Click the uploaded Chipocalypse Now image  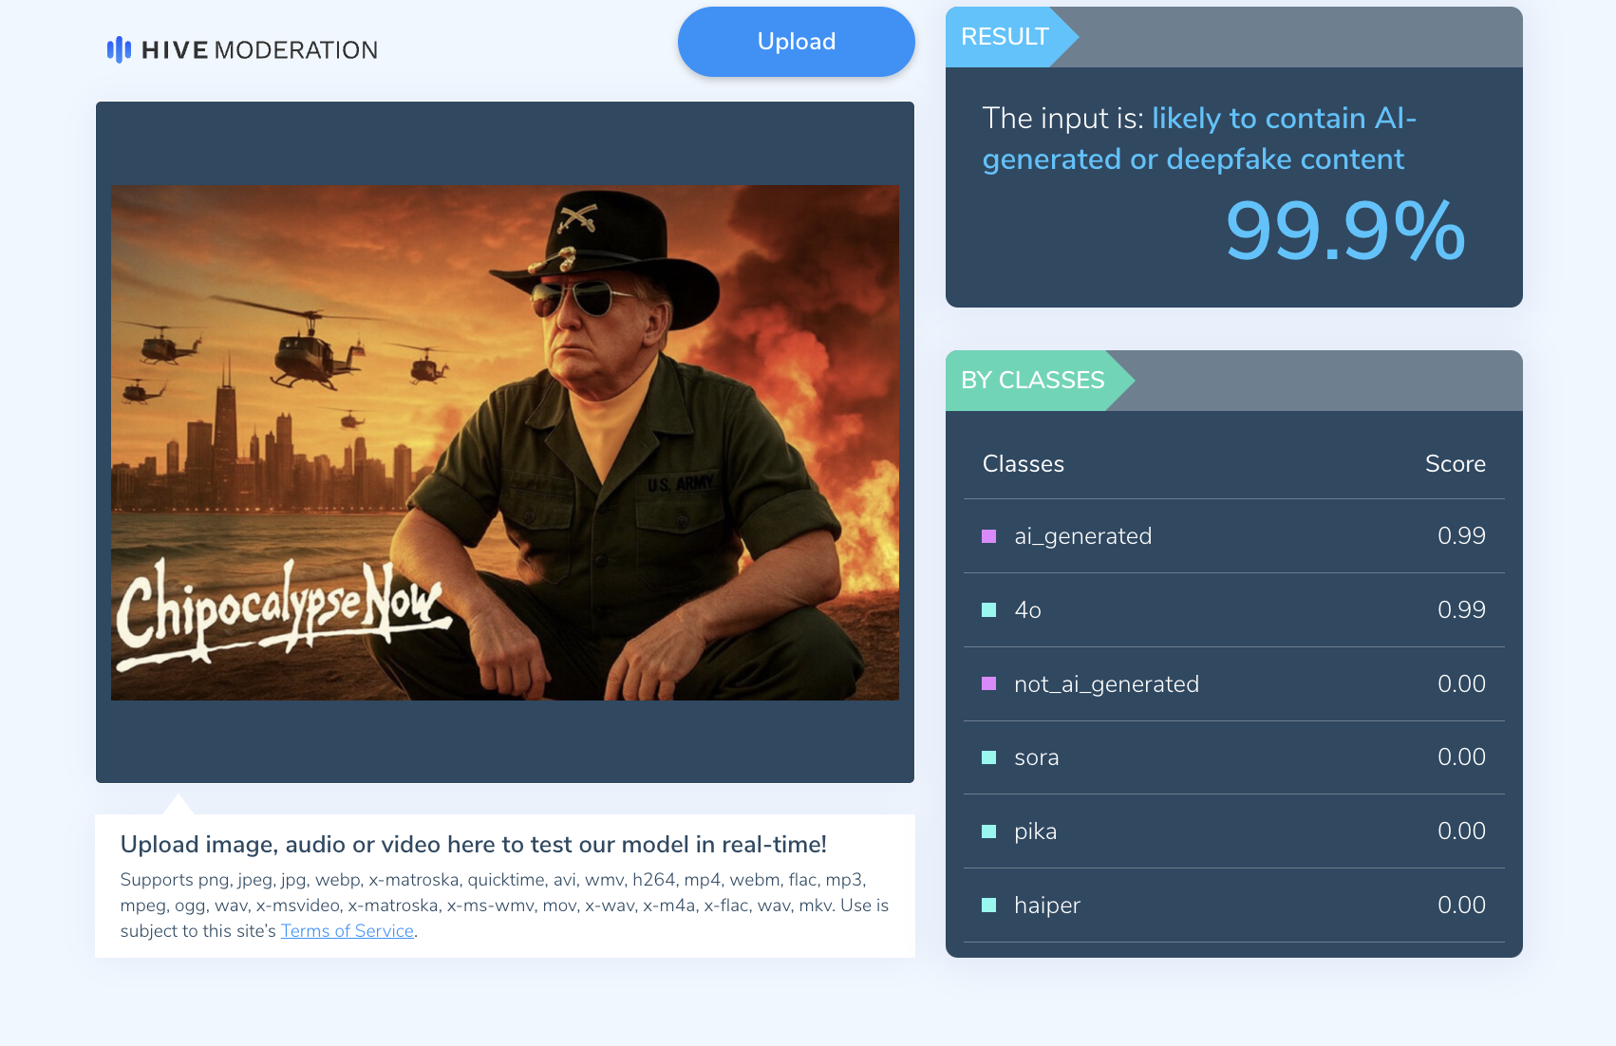(x=505, y=442)
